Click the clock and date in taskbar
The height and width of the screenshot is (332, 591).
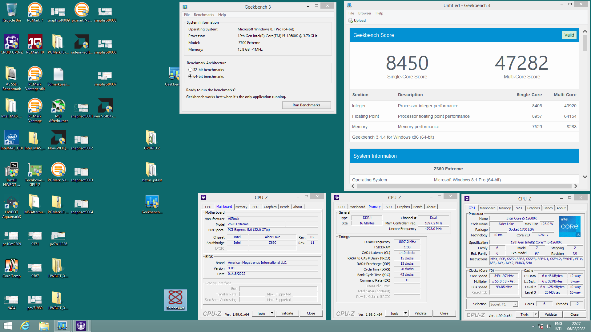point(576,326)
